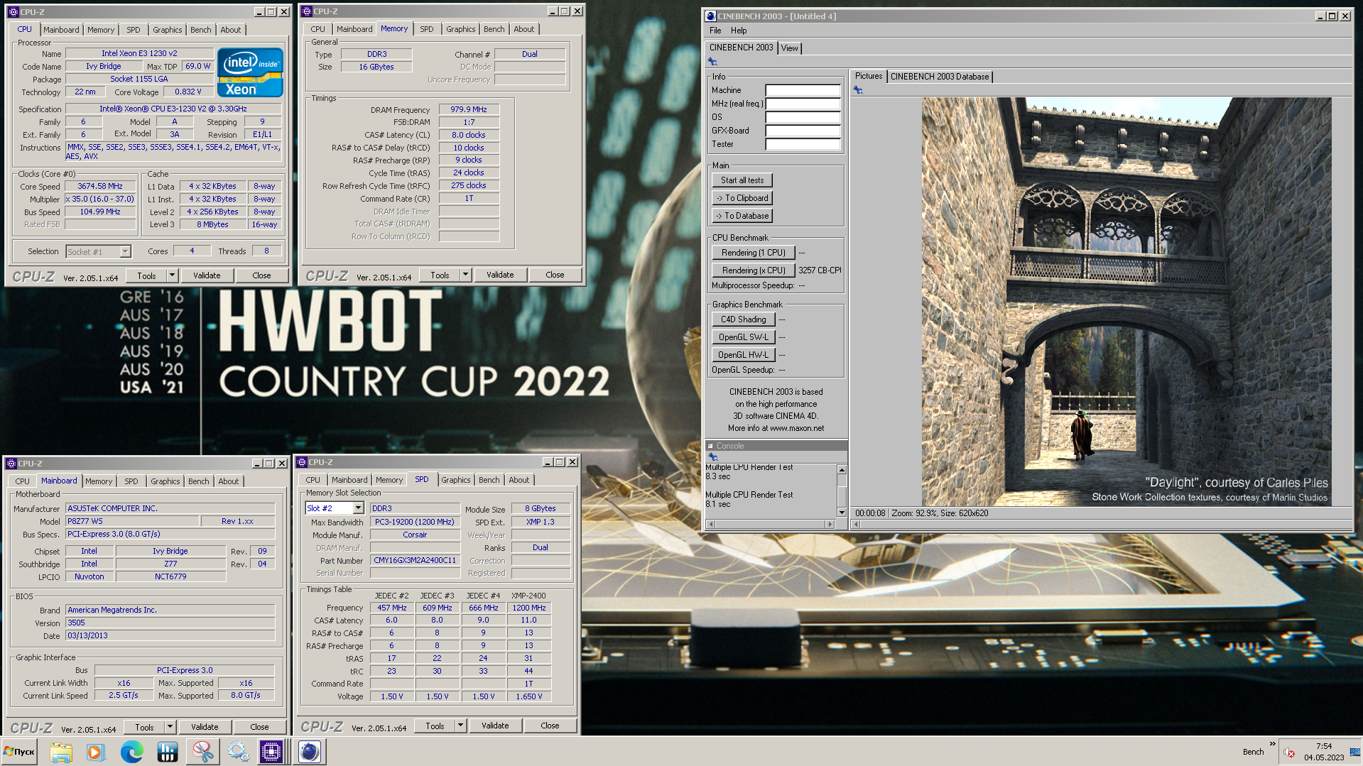The height and width of the screenshot is (766, 1363).
Task: Click the rendered Daylight image
Action: point(1126,302)
